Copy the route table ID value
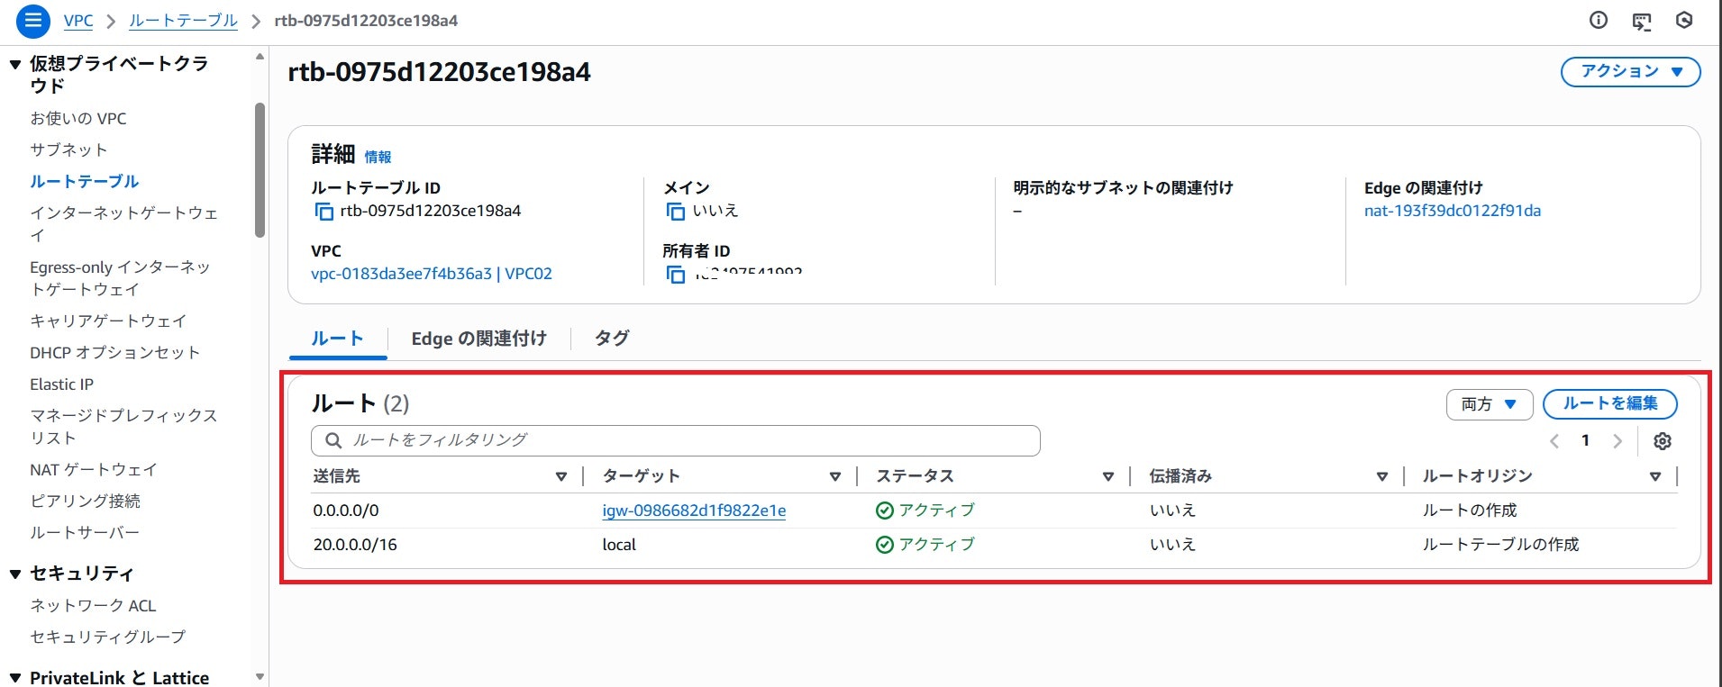Screen dimensions: 1722x687 [323, 212]
